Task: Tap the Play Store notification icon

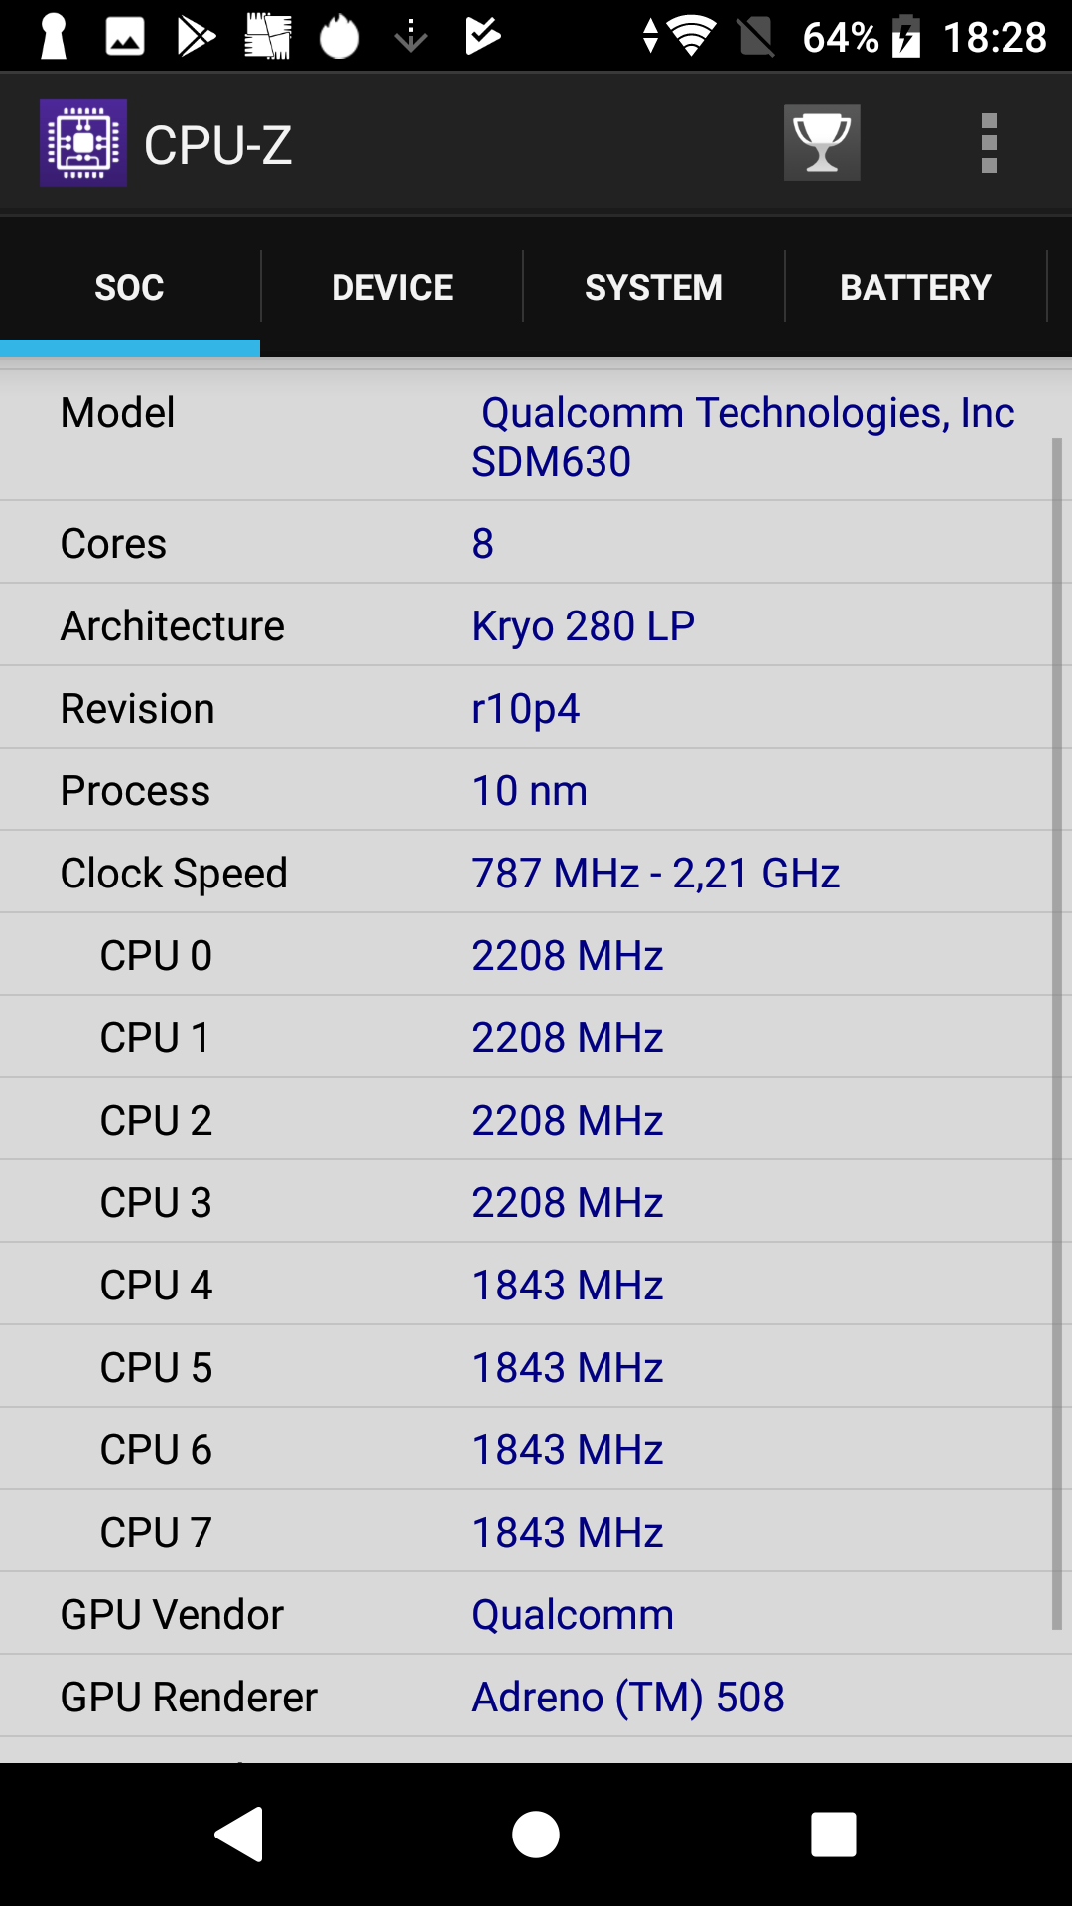Action: coord(196,37)
